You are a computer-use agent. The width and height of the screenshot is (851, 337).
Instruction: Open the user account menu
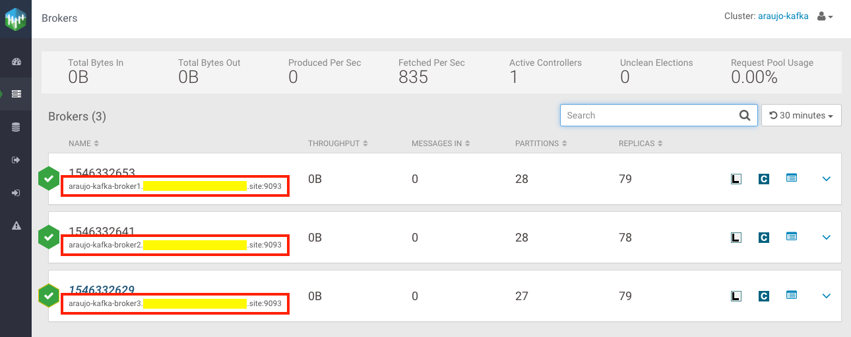[825, 16]
